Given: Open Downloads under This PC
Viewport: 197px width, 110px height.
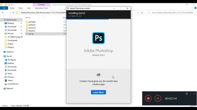Looking at the screenshot, I should tap(12, 70).
